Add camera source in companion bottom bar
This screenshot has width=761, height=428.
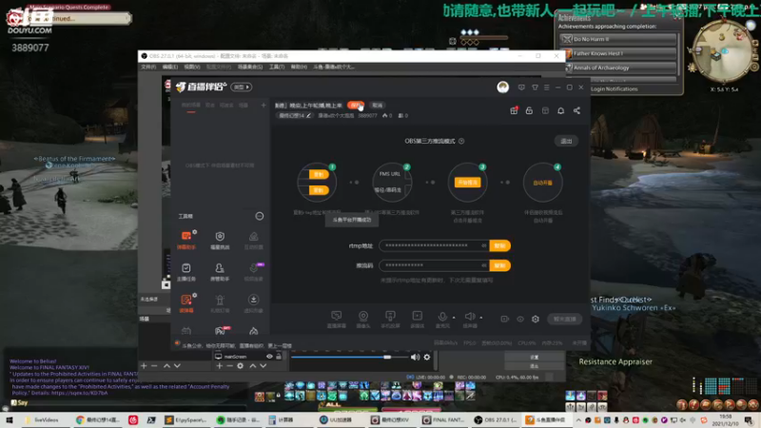[x=363, y=319]
